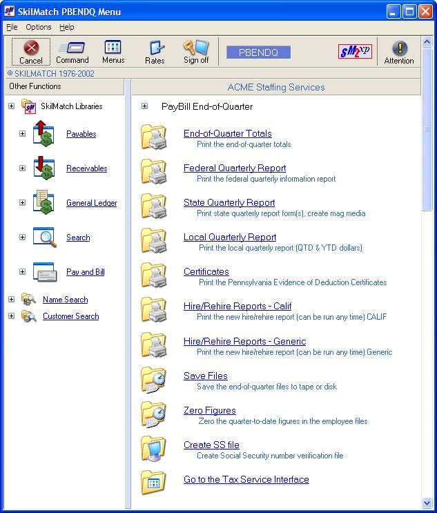
Task: Expand the Payables node
Action: [x=22, y=133]
